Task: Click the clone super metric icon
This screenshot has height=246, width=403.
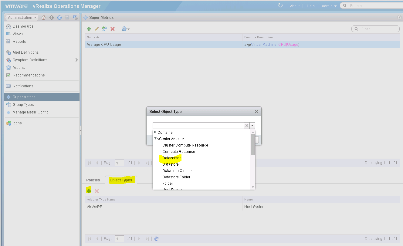Action: click(105, 29)
